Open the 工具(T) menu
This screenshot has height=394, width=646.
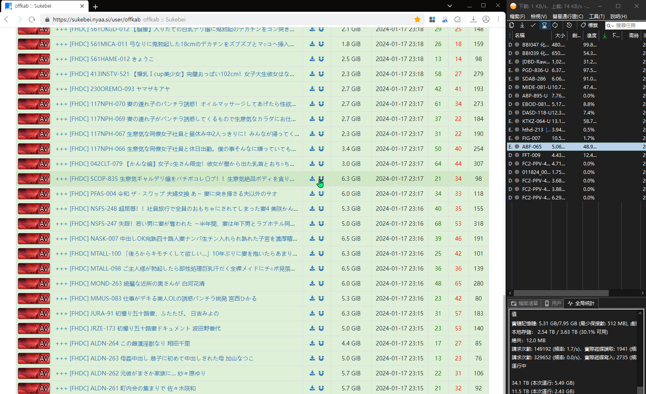pos(596,16)
